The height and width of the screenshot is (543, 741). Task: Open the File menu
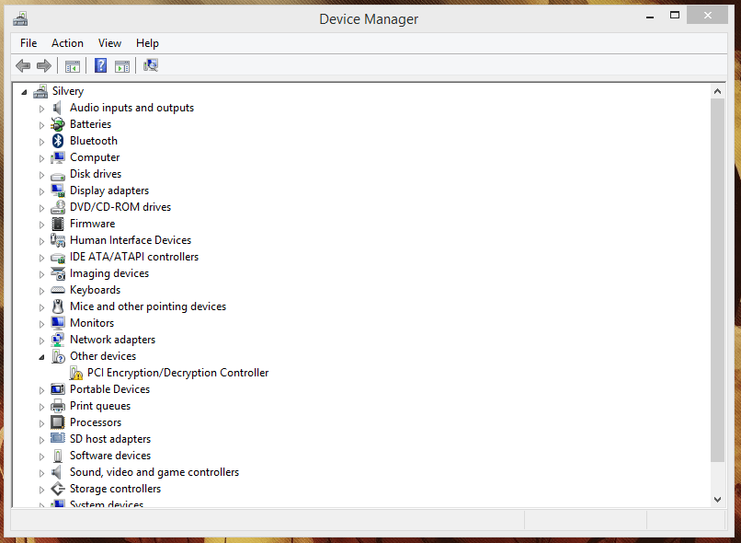(28, 43)
